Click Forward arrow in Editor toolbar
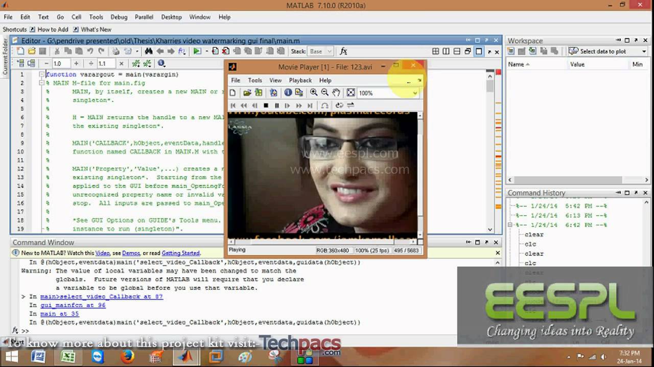This screenshot has width=654, height=367. coord(171,51)
